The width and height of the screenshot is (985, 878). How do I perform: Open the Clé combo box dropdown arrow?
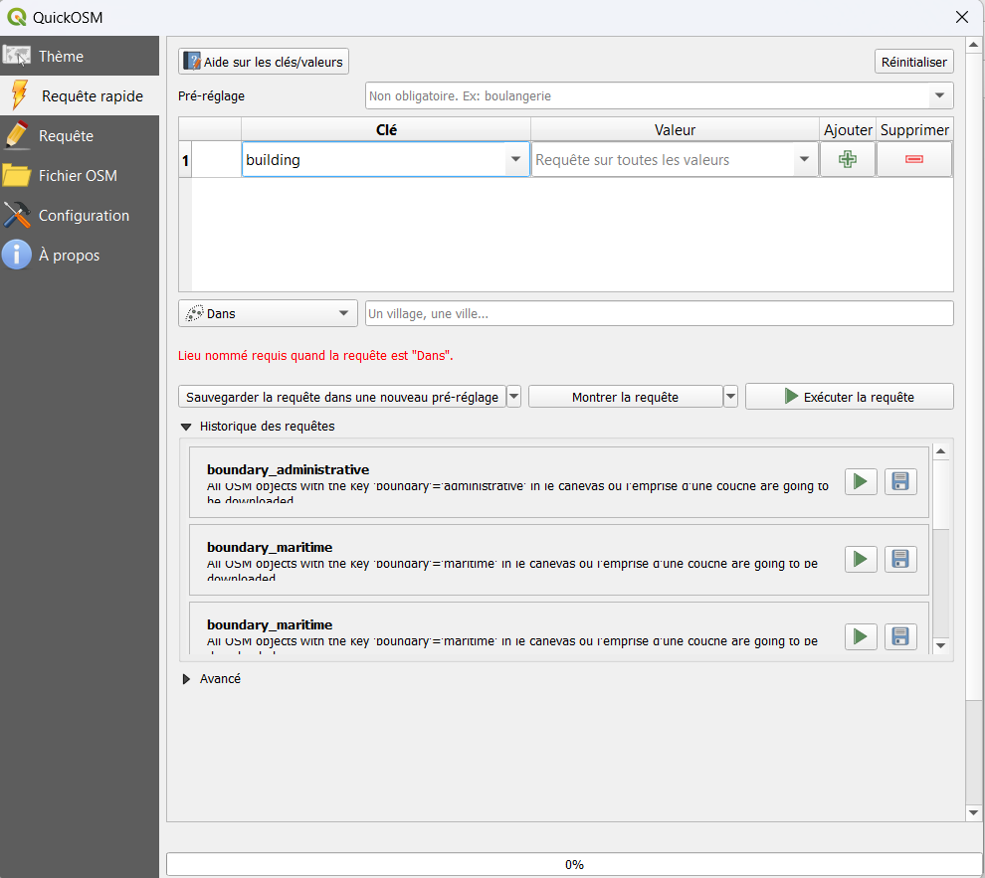click(515, 159)
